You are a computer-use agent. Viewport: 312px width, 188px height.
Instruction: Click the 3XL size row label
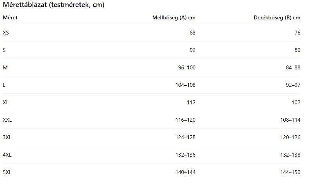click(7, 137)
